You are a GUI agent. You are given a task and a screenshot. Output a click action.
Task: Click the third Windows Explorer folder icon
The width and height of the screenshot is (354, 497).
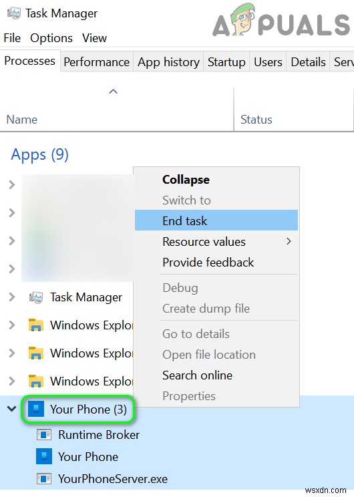36,381
